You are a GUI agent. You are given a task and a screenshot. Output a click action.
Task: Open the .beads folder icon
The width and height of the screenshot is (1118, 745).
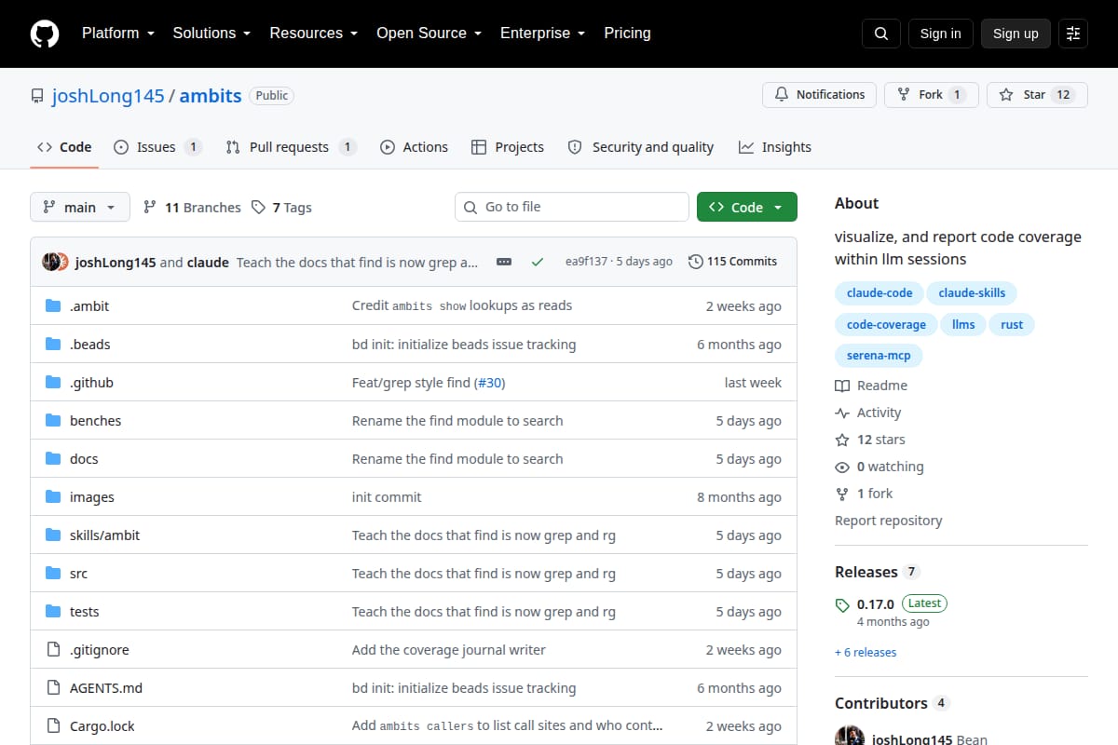point(53,345)
